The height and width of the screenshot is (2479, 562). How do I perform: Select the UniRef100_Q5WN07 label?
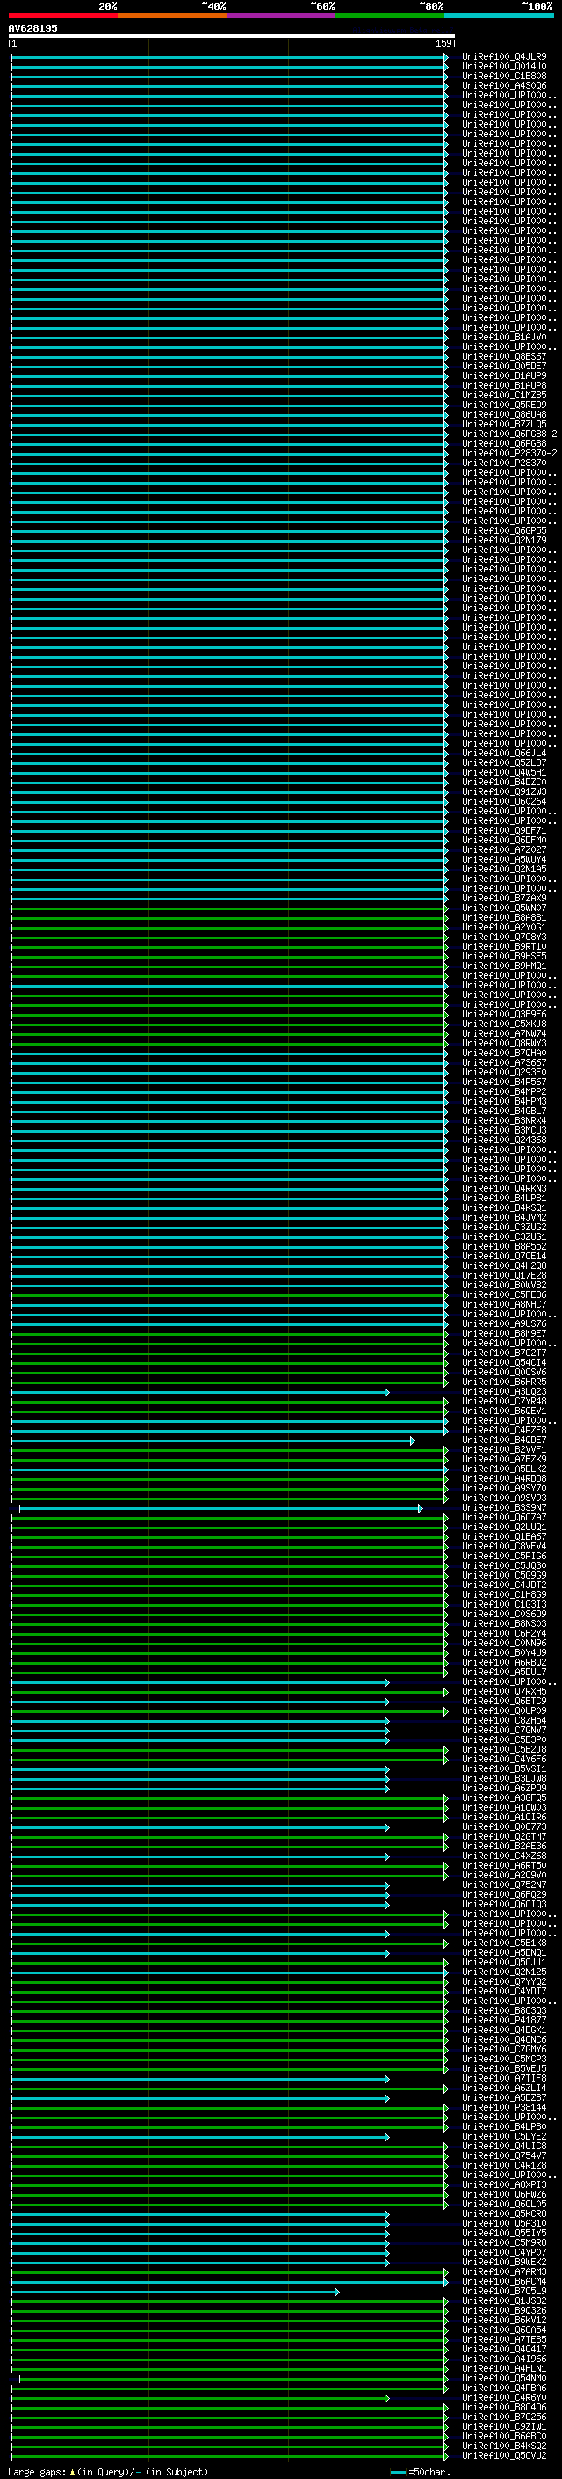click(503, 908)
